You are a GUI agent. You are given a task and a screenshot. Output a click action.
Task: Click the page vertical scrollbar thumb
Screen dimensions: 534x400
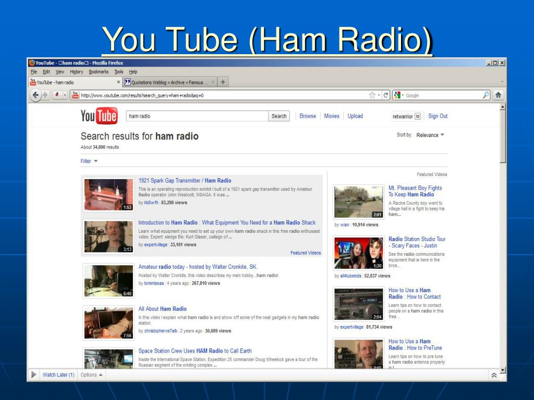[503, 137]
